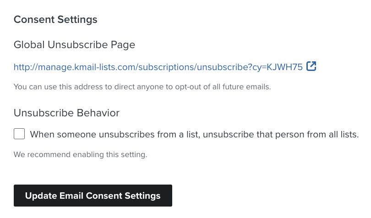371x218 pixels.
Task: Visit the Global Unsubscribe Page address
Action: pyautogui.click(x=158, y=67)
